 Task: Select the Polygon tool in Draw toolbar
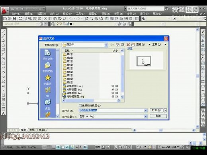click(x=3, y=45)
